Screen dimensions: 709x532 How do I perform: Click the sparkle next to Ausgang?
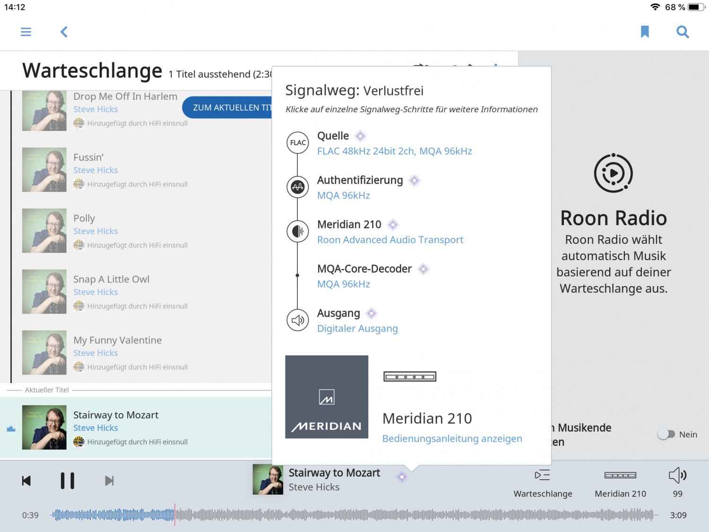(372, 314)
